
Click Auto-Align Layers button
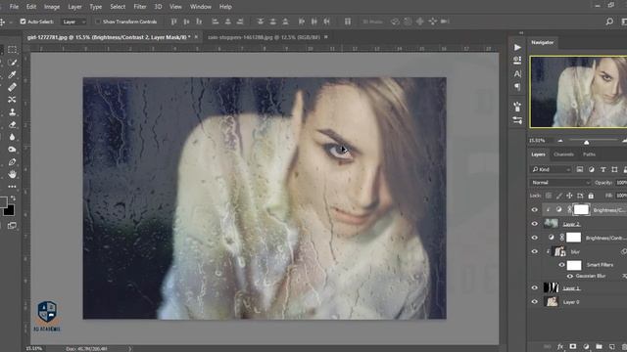(x=348, y=22)
